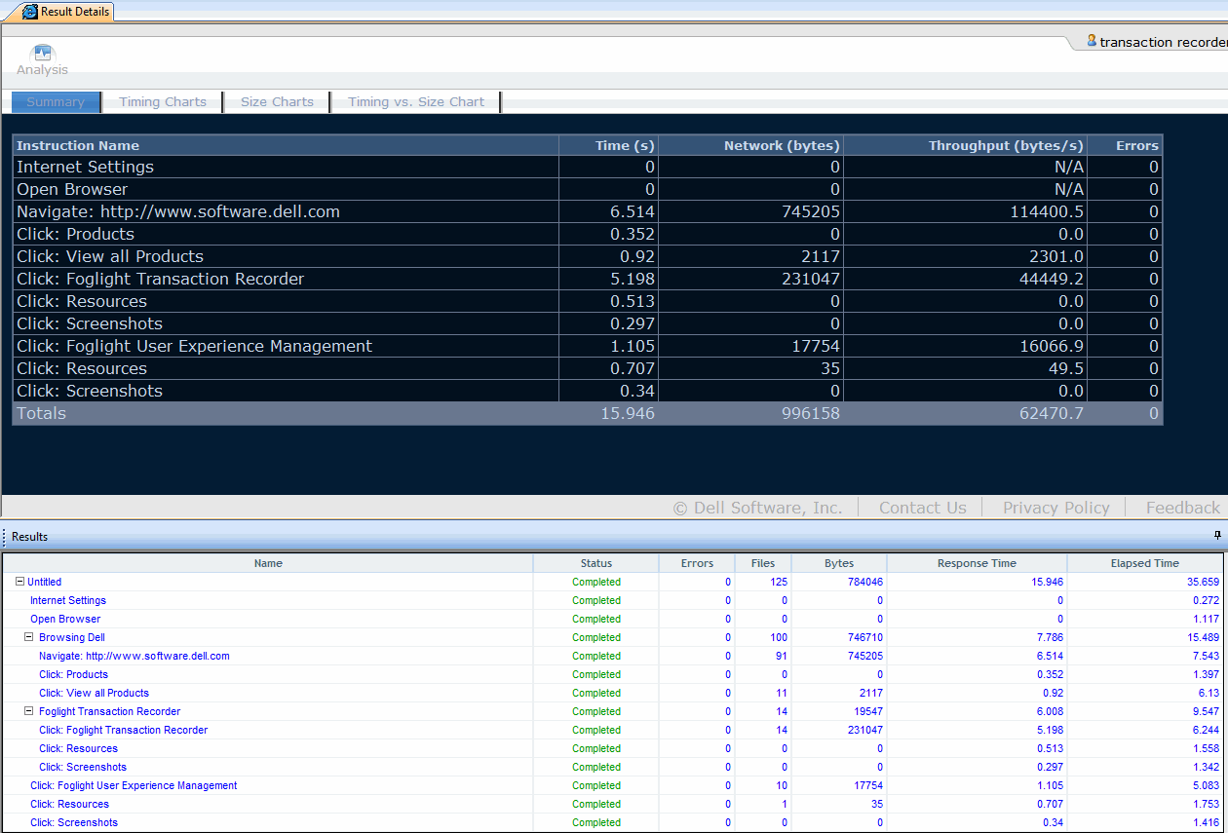
Task: Pin the Results panel with pushpin icon
Action: 1216,536
